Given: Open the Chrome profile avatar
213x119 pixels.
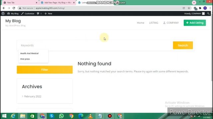Looking at the screenshot, I should point(205,8).
